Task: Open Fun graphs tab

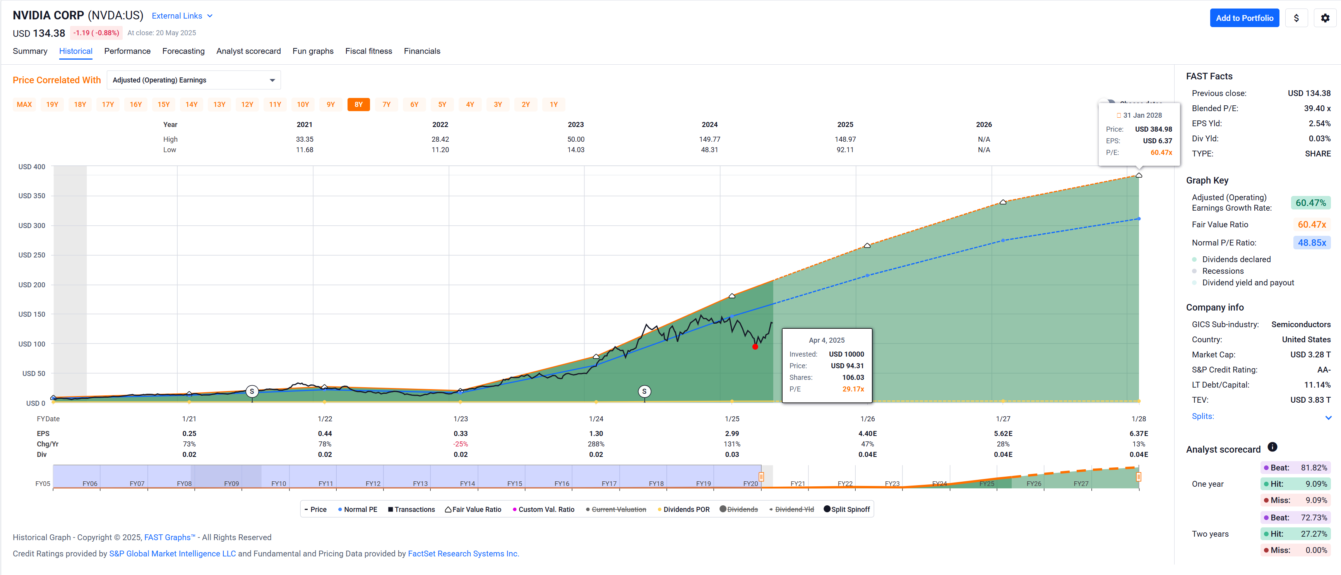Action: coord(313,51)
